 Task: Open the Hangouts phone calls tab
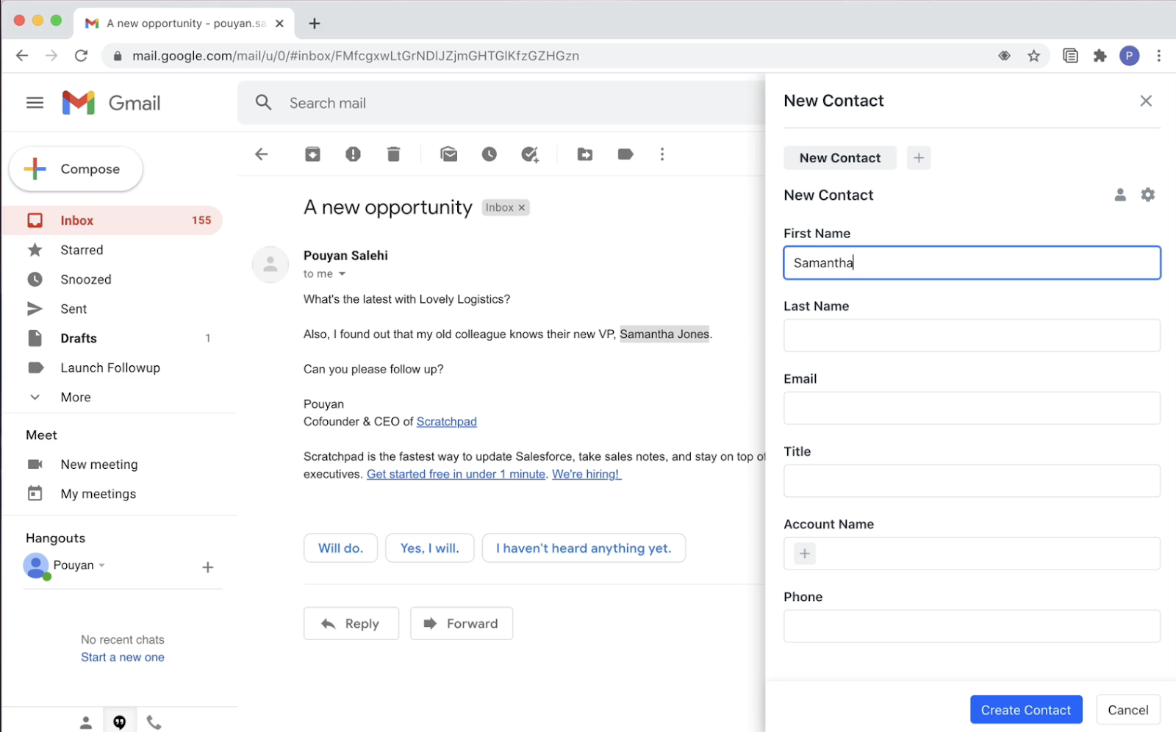click(x=154, y=722)
